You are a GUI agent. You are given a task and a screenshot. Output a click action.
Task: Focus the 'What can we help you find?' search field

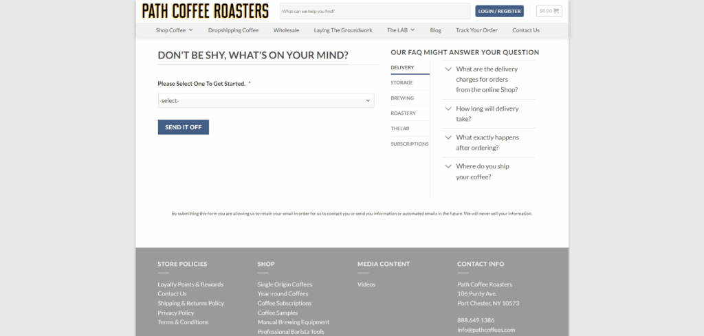point(375,11)
